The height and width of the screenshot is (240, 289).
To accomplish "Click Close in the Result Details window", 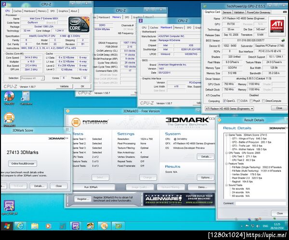I will click(x=279, y=214).
